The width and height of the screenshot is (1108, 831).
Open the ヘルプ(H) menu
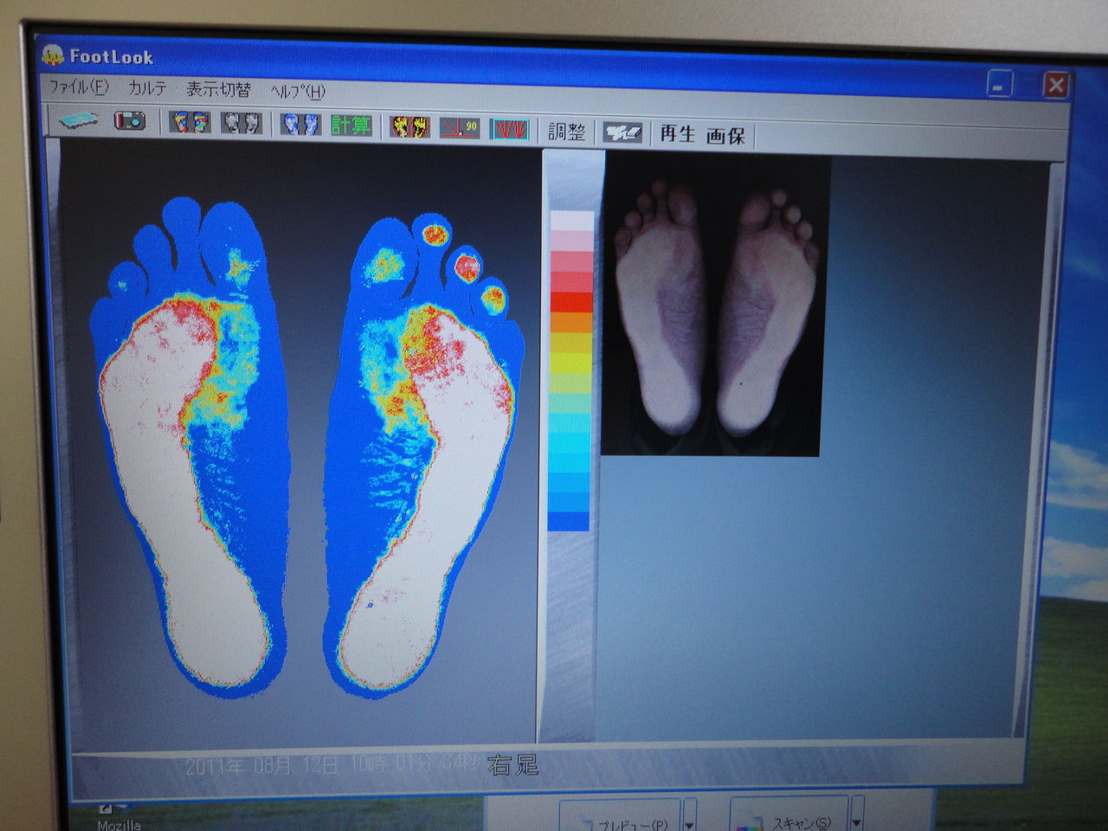[297, 91]
